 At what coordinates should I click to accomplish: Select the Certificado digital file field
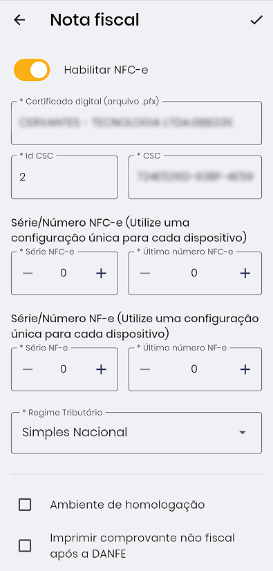point(137,123)
